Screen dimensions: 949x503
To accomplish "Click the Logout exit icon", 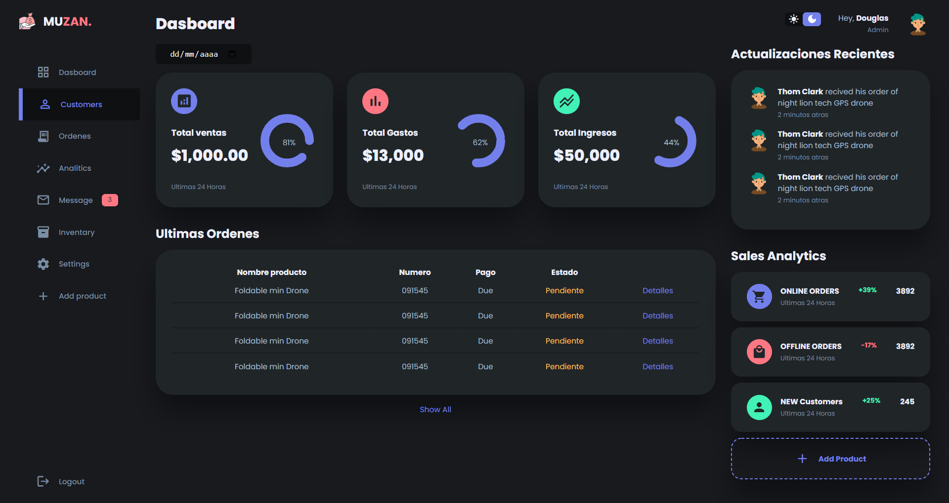I will point(43,481).
